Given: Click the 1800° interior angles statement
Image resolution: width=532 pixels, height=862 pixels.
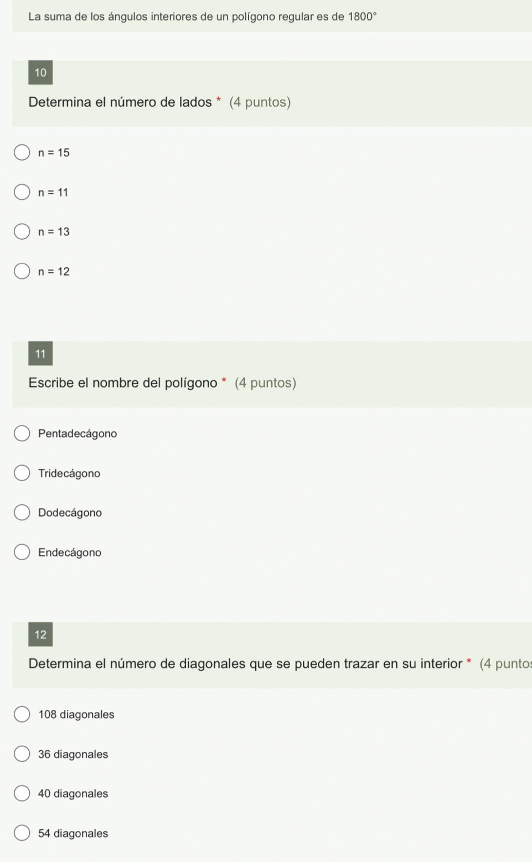Looking at the screenshot, I should [203, 16].
